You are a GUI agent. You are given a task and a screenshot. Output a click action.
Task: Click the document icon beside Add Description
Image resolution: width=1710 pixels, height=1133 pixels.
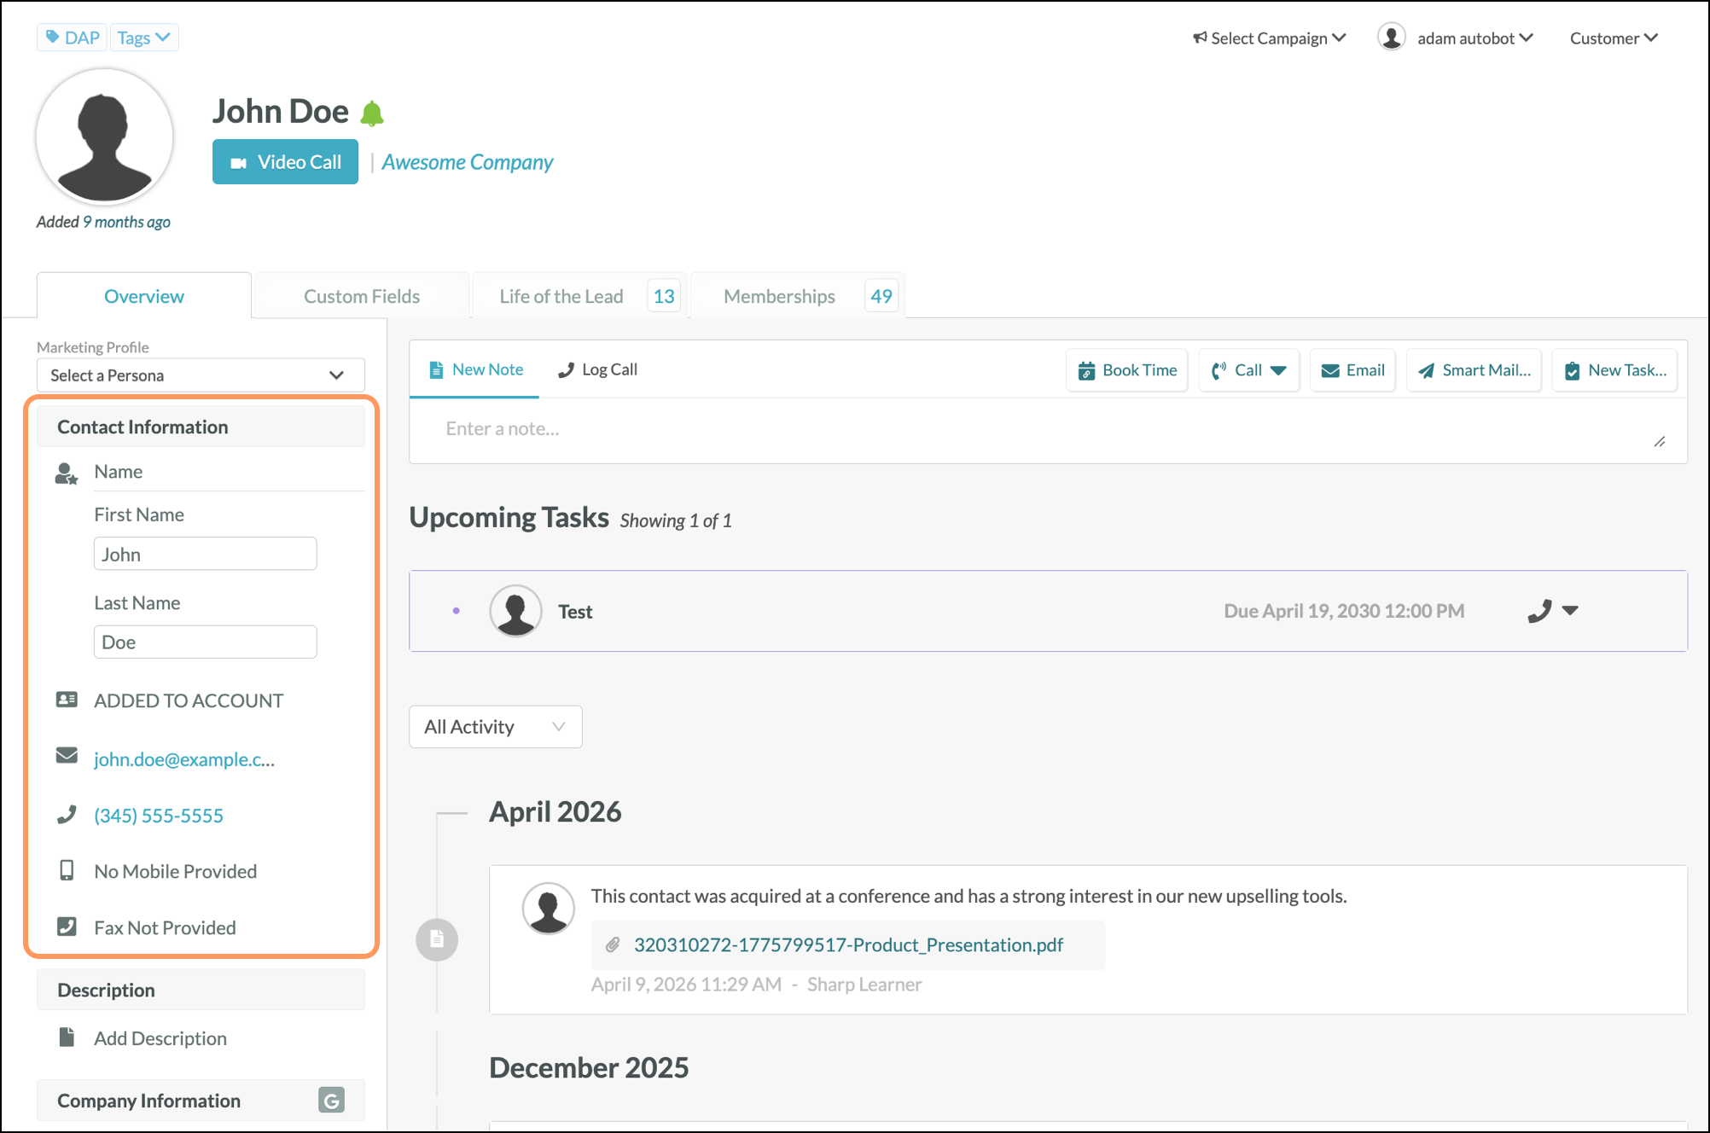(67, 1037)
